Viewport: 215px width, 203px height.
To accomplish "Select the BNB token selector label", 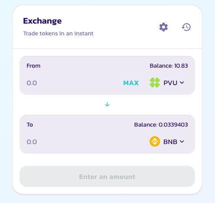I will point(171,142).
